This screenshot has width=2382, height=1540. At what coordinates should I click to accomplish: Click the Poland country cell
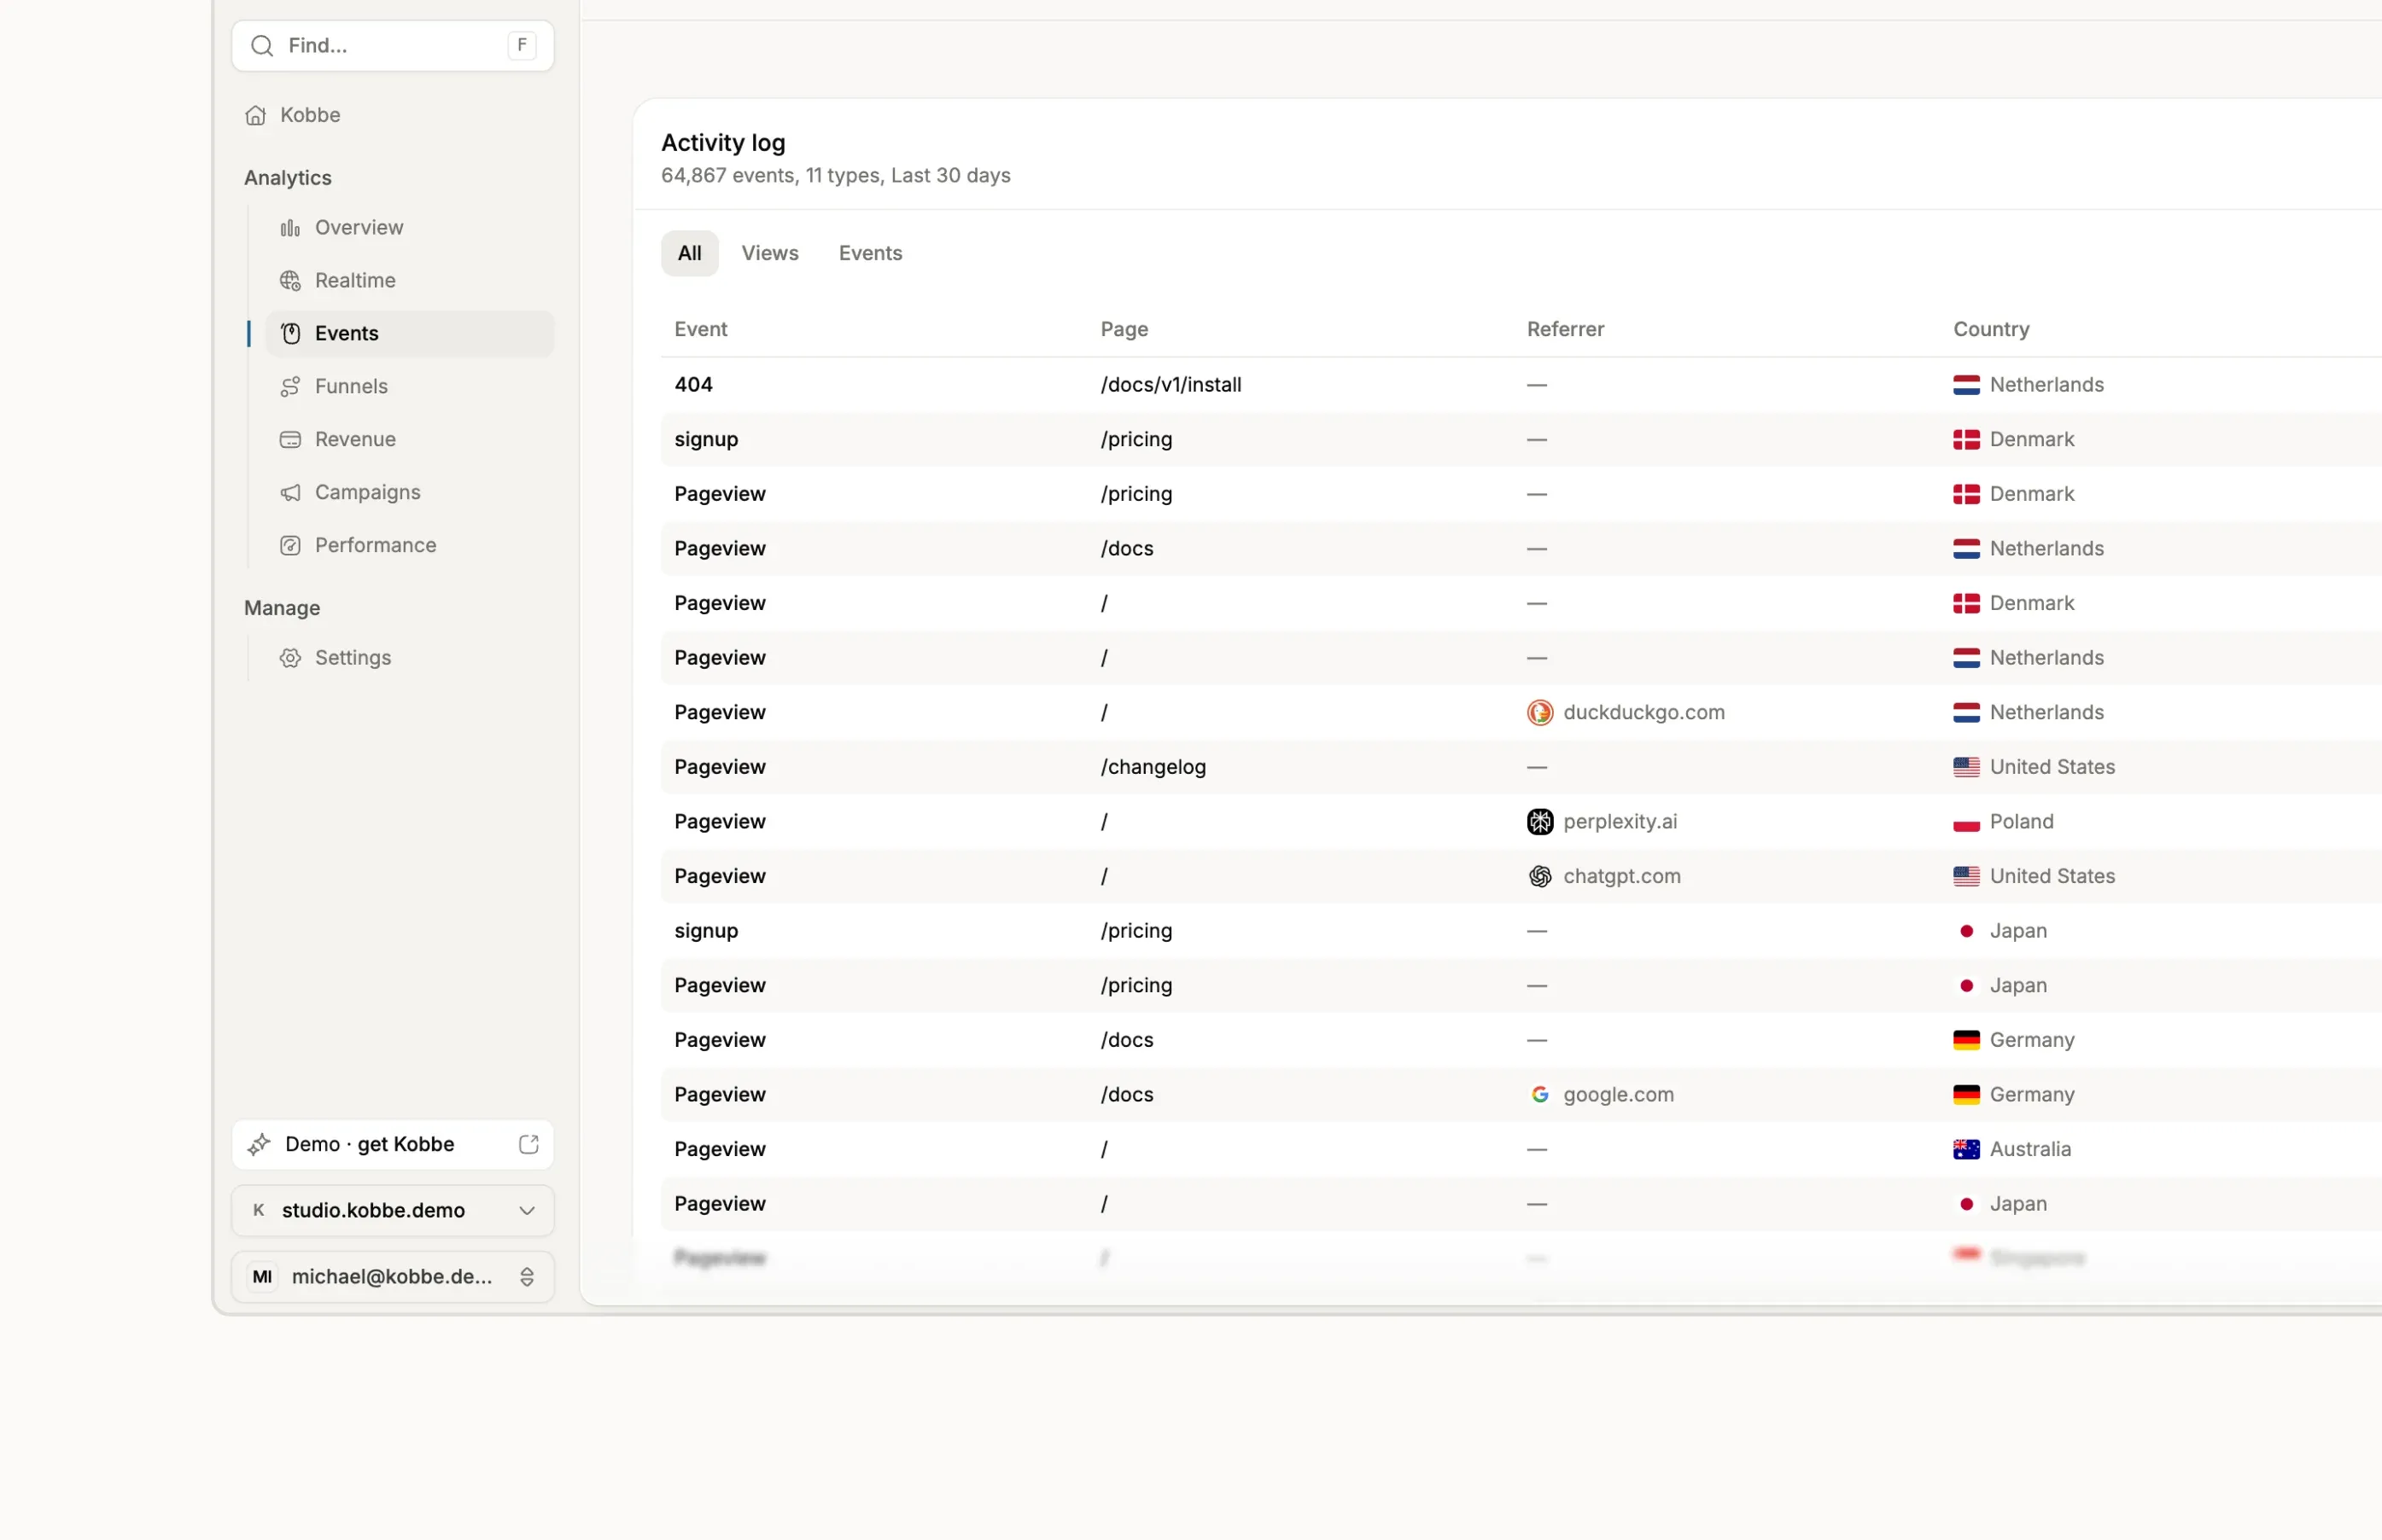pyautogui.click(x=2003, y=821)
